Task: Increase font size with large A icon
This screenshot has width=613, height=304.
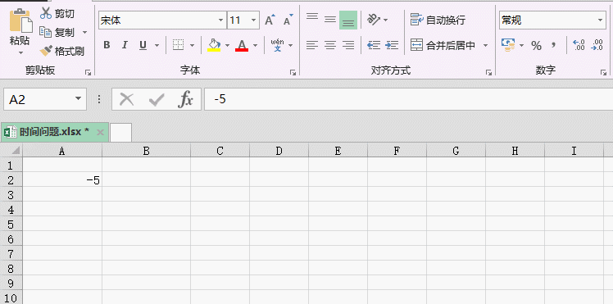Action: pos(270,20)
